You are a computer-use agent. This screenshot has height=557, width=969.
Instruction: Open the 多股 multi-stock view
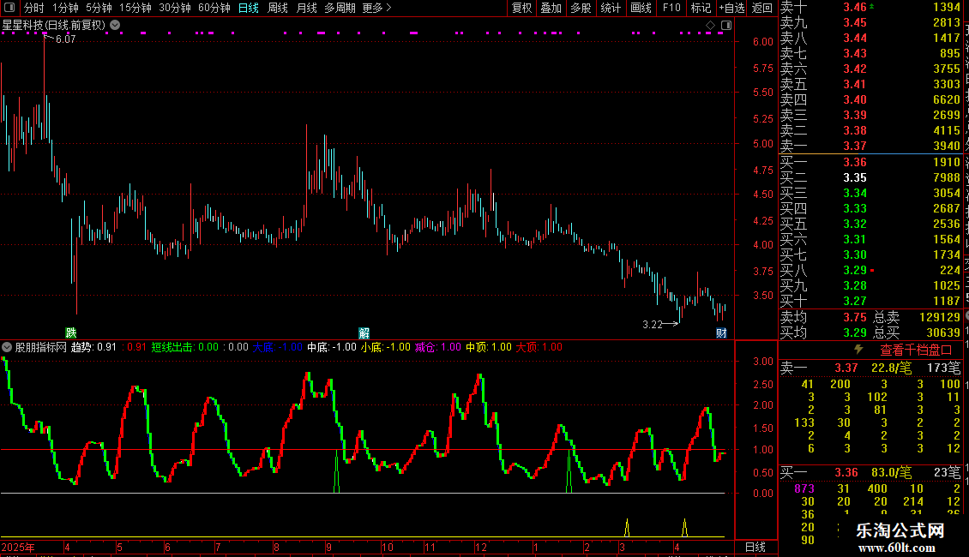[x=581, y=8]
